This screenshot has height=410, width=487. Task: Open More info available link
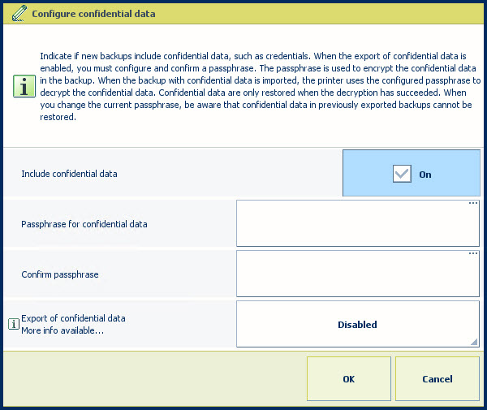[x=62, y=330]
